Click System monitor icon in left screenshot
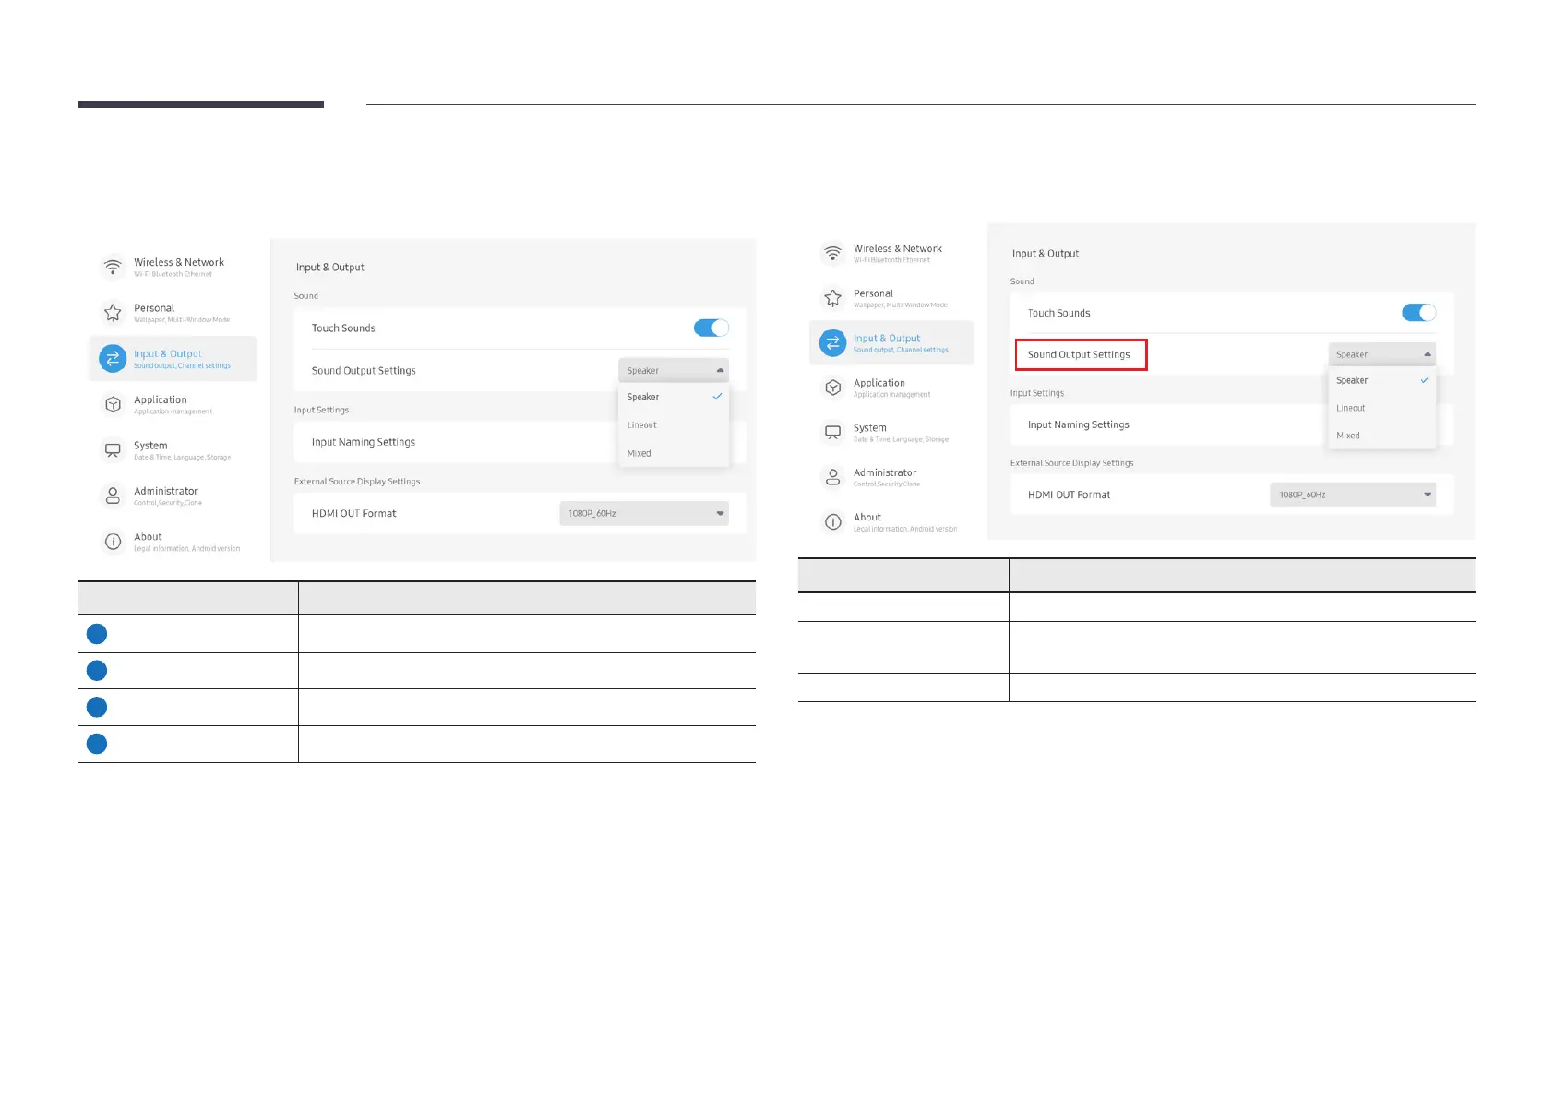The height and width of the screenshot is (1099, 1554). tap(113, 449)
